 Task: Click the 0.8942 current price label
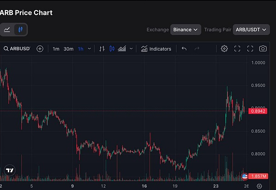(256, 111)
